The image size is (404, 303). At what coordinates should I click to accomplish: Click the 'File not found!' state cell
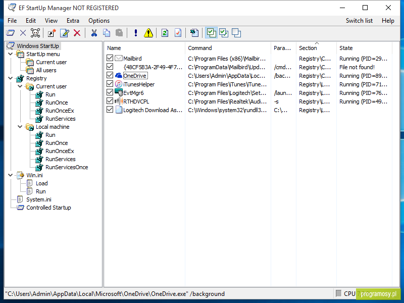pyautogui.click(x=357, y=67)
